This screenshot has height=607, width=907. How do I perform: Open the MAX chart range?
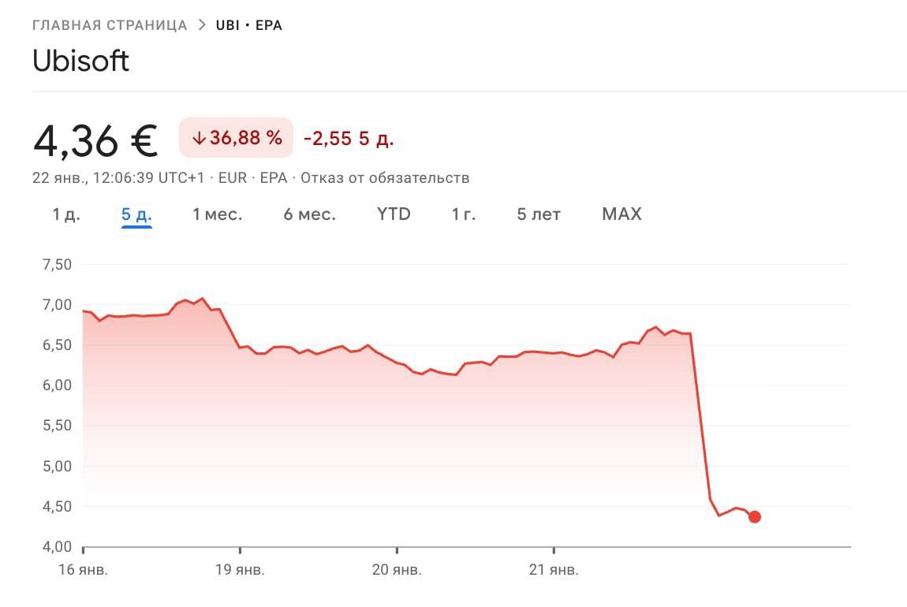click(621, 214)
